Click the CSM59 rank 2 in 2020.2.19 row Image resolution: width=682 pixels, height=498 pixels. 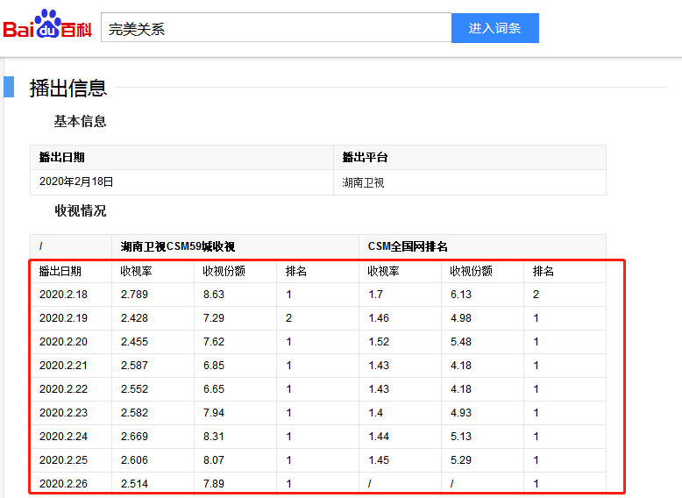(x=288, y=318)
